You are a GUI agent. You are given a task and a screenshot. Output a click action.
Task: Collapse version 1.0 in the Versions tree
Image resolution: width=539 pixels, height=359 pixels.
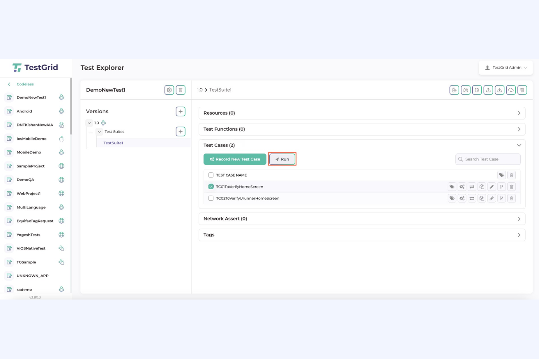pyautogui.click(x=89, y=123)
